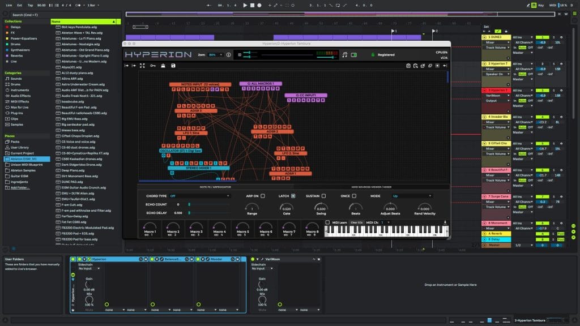Screen dimensions: 580x326
Task: Open the CHORD TYPE dropdown
Action: click(200, 196)
